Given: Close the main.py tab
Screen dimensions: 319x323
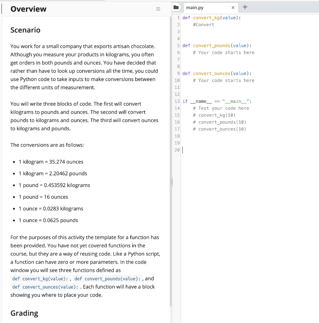Looking at the screenshot, I should click(233, 7).
